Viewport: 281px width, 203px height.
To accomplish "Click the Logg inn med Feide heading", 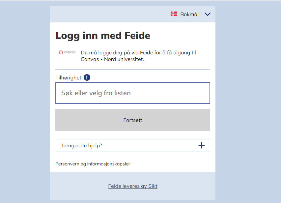I will [102, 35].
